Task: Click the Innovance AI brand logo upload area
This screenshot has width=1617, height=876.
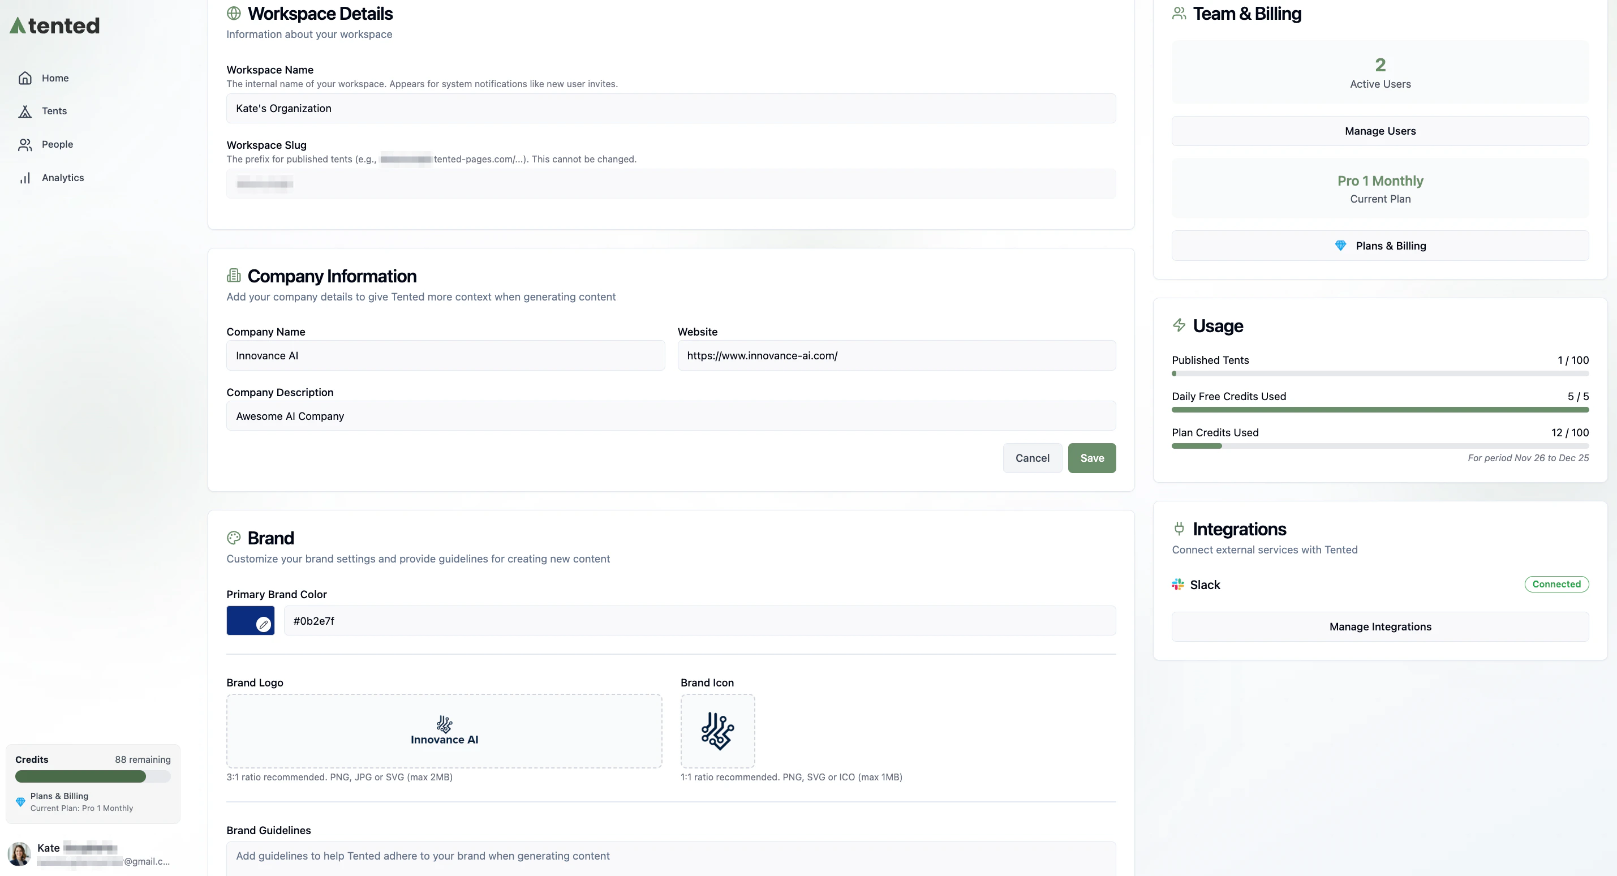Action: tap(444, 731)
